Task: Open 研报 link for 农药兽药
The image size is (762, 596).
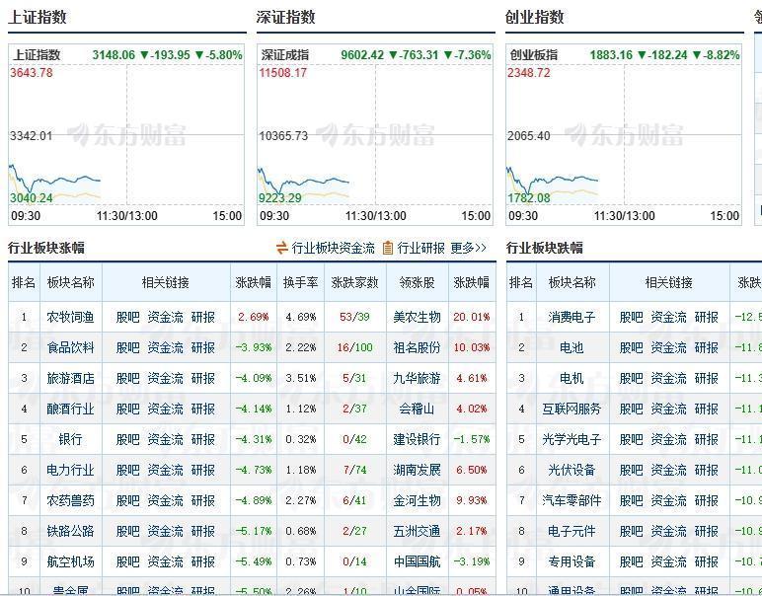Action: [203, 500]
